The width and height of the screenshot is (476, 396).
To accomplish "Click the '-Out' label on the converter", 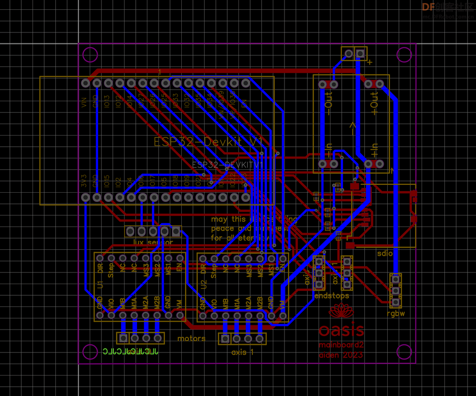I will point(328,104).
